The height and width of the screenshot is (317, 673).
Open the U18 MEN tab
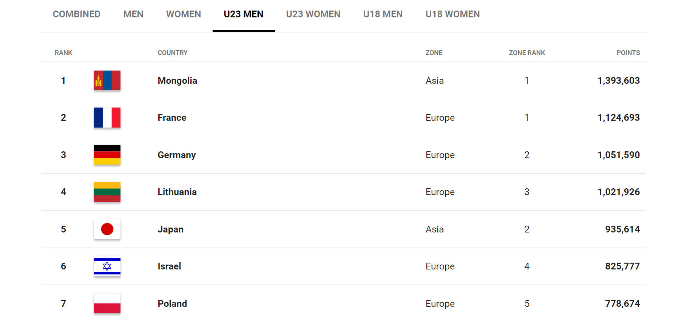[x=383, y=14]
